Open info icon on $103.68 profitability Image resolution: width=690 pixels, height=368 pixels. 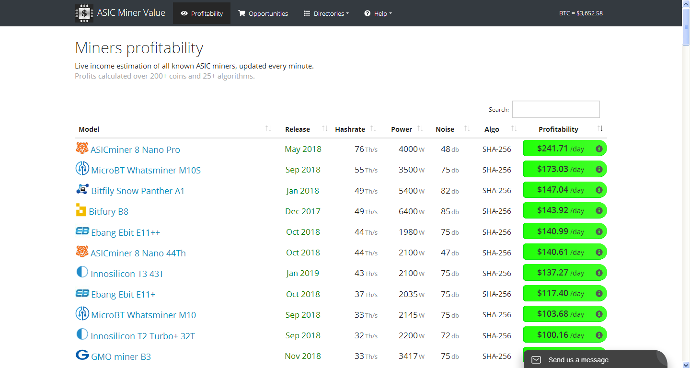[599, 314]
